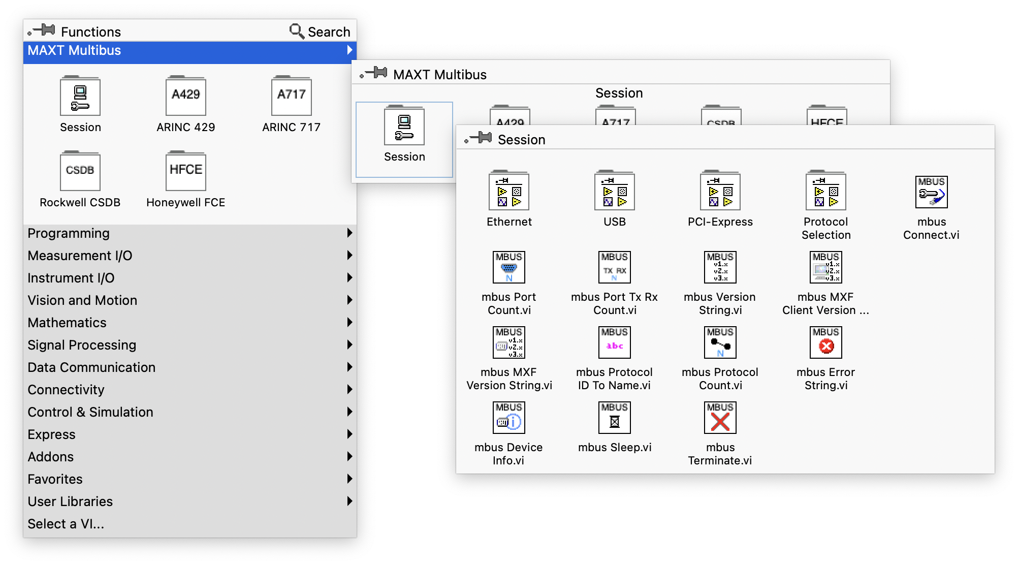Select mbus Protocol ID To Name.vi
The width and height of the screenshot is (1018, 565).
click(615, 342)
